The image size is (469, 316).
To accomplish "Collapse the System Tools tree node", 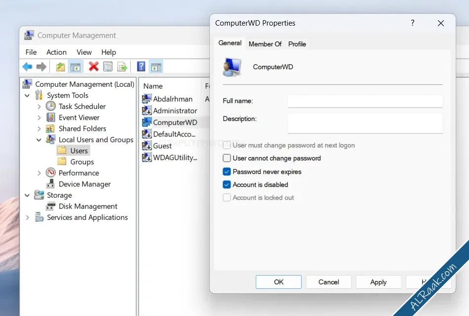I will (x=27, y=96).
